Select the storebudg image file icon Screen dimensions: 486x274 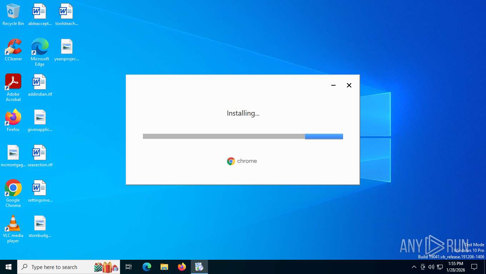click(x=40, y=227)
